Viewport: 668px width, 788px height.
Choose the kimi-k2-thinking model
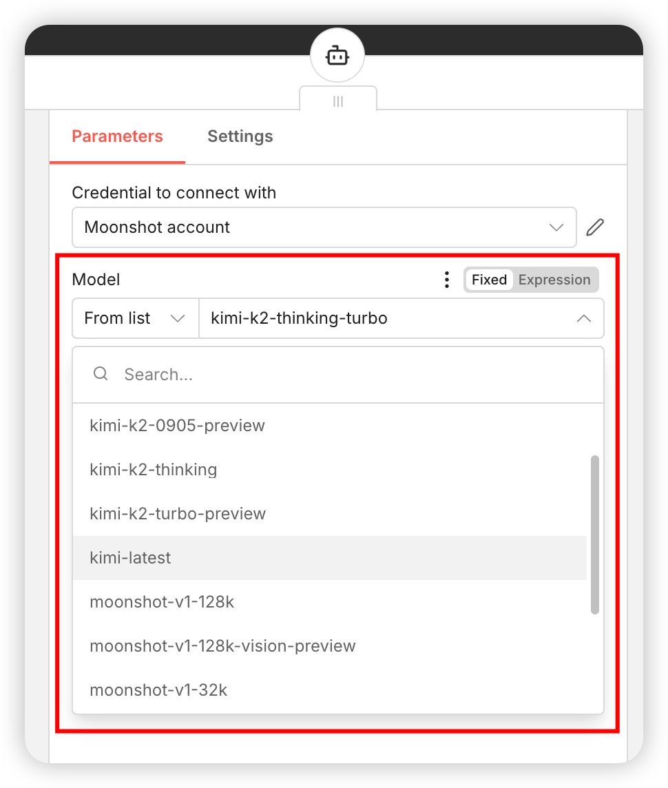click(x=154, y=470)
